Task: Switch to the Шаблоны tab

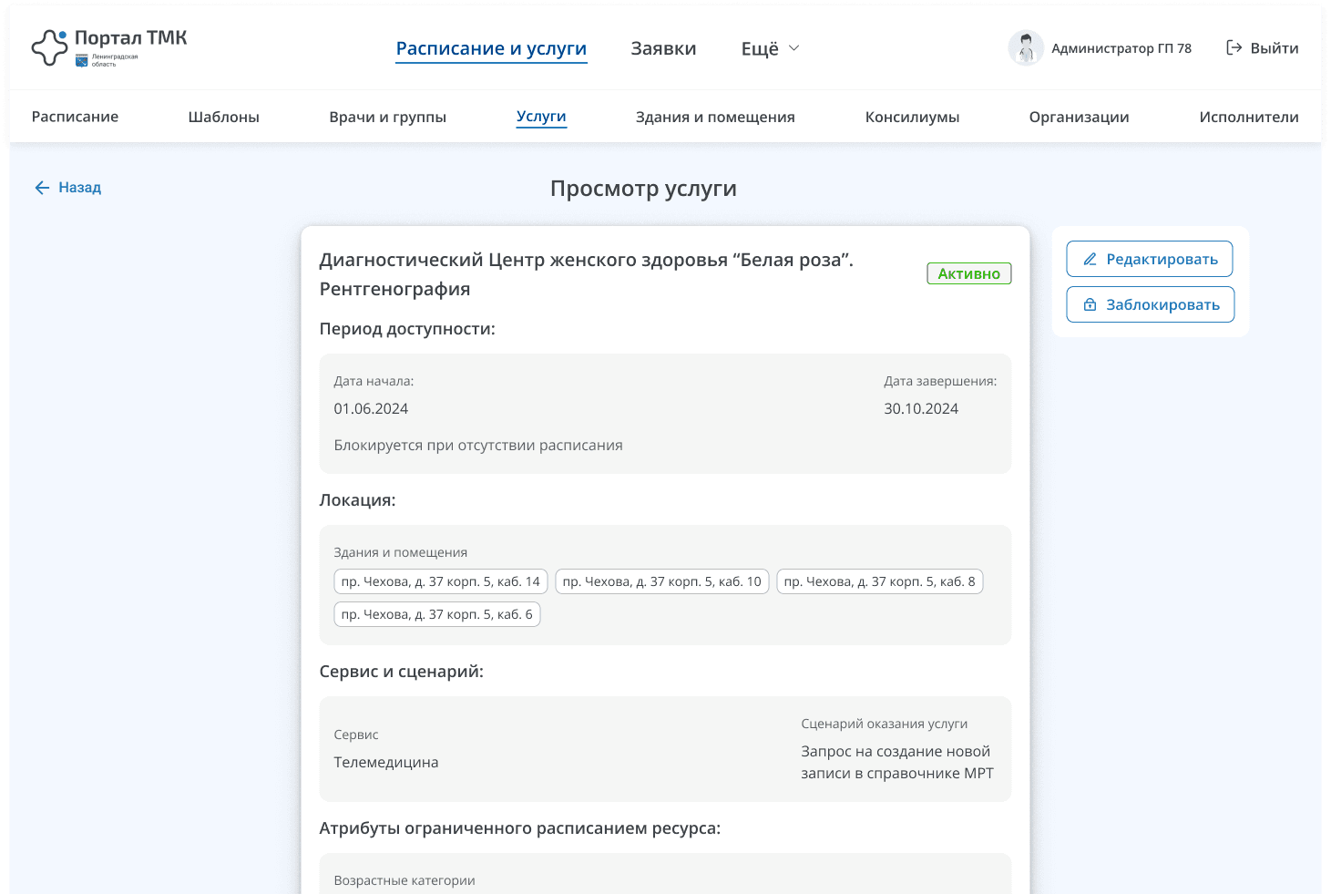Action: coord(223,117)
